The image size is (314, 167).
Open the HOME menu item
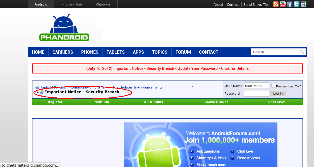38,52
